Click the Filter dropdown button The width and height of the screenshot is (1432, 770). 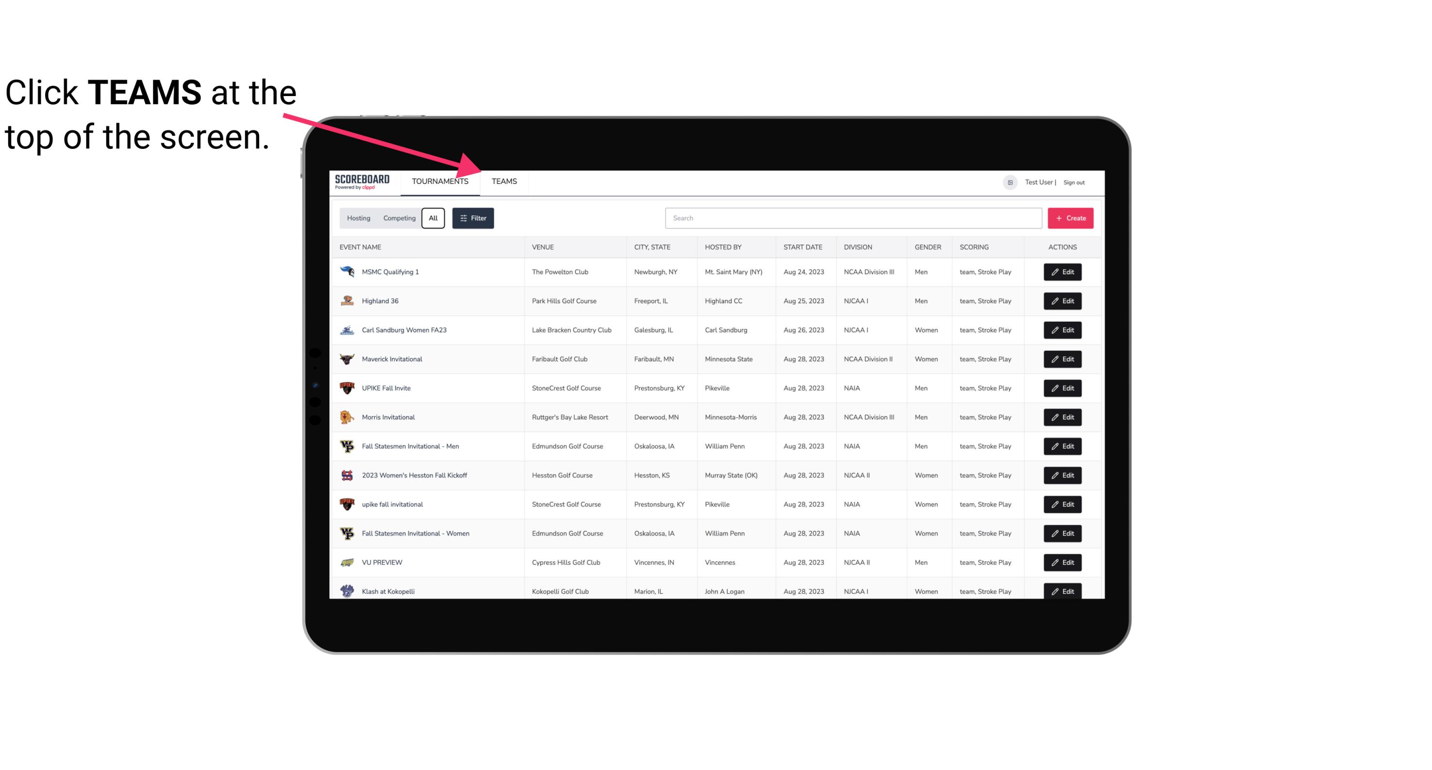(473, 217)
